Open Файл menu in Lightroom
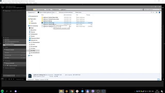 pyautogui.click(x=2, y=3)
